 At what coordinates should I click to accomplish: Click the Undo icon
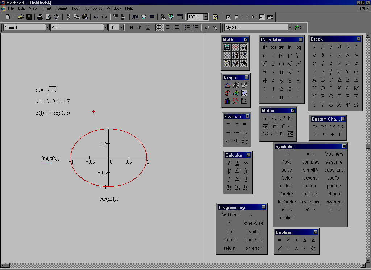click(96, 17)
